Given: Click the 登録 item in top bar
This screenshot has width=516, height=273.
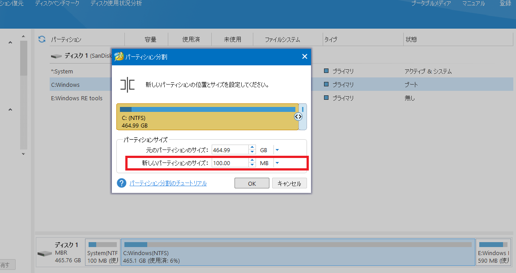Looking at the screenshot, I should [505, 3].
